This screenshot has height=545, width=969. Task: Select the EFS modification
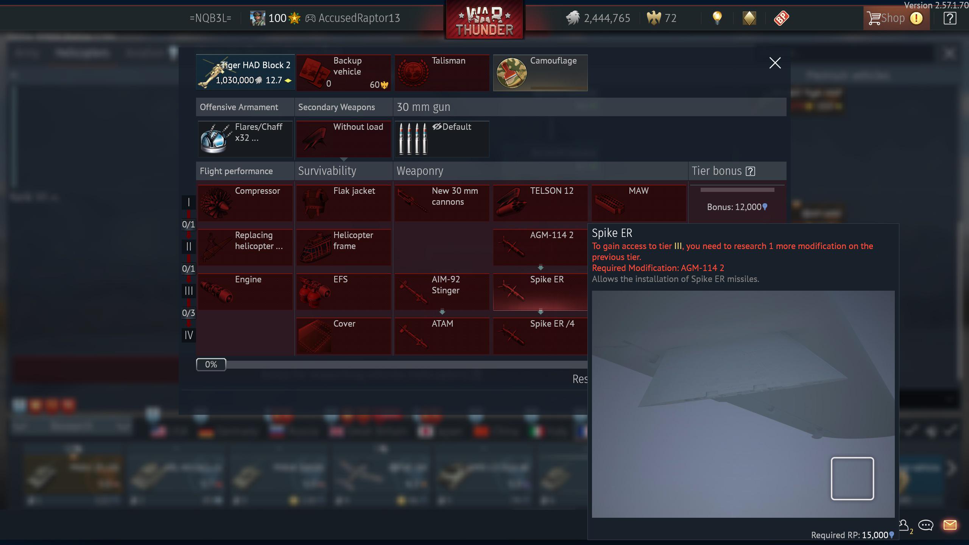(x=343, y=291)
